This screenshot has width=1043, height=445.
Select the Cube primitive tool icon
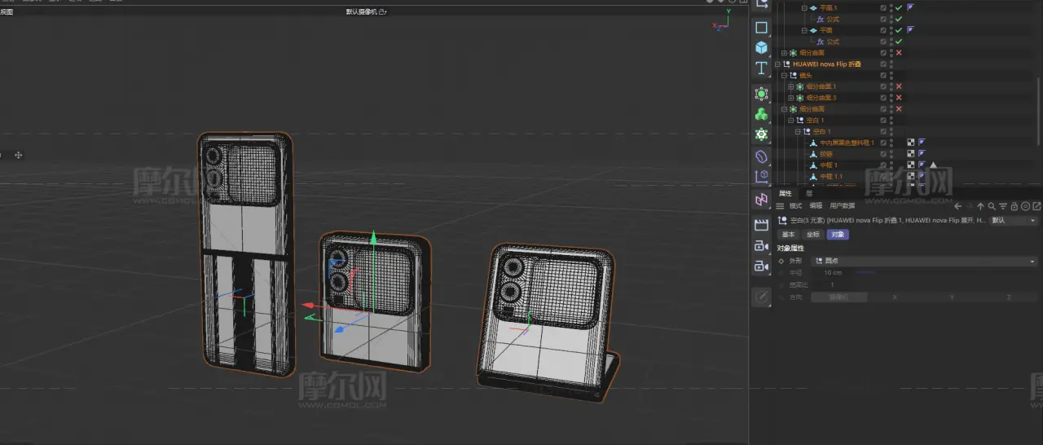coord(761,47)
